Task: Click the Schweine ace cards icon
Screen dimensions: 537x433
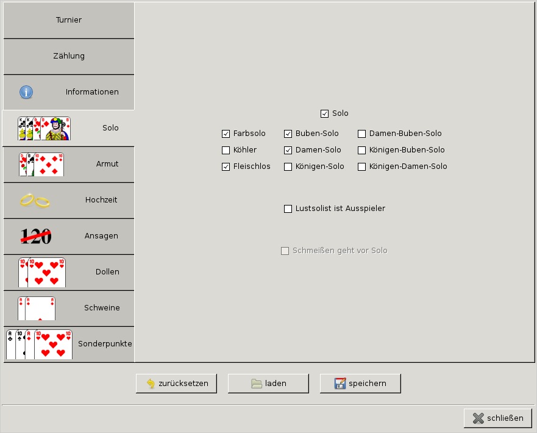Action: (37, 308)
